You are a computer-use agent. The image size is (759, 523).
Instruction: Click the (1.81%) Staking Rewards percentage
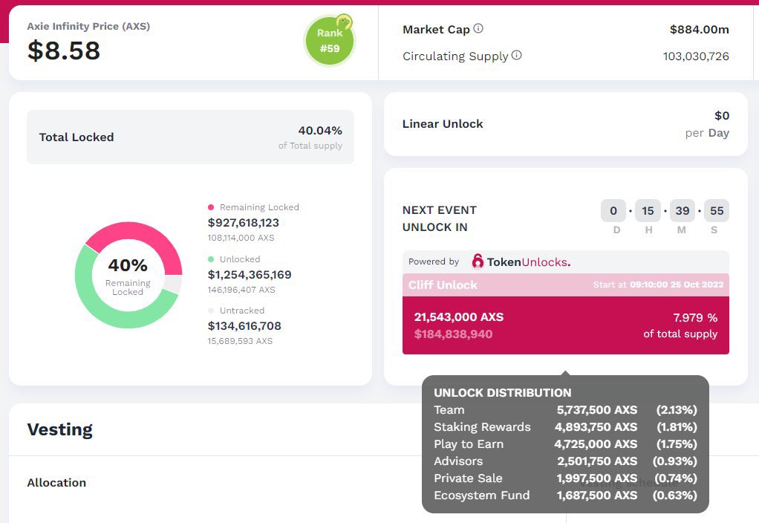click(x=677, y=427)
